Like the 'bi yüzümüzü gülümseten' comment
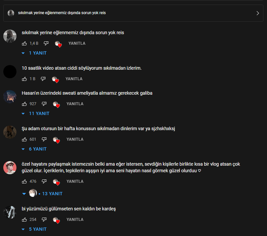267x236 pixels. [x=24, y=220]
